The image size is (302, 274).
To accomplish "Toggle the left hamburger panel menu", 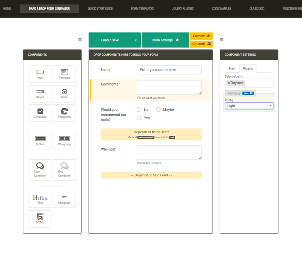I will [x=80, y=40].
